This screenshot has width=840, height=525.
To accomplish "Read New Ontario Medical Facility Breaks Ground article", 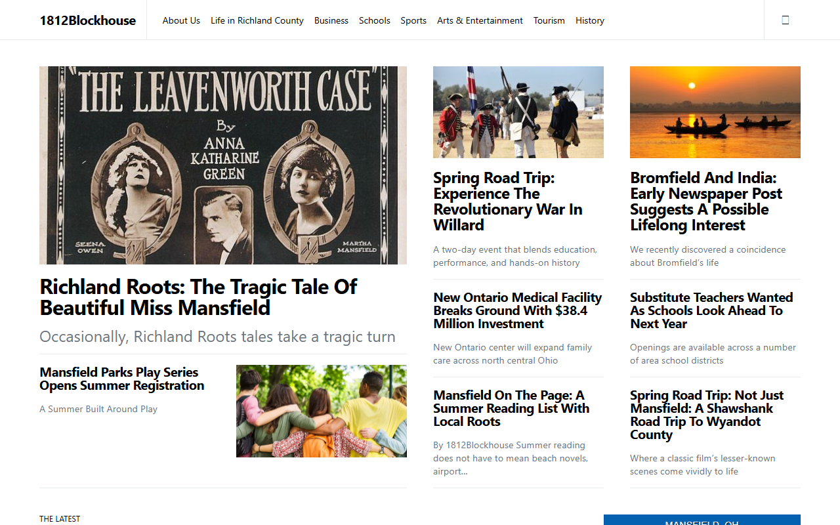I will [x=518, y=310].
